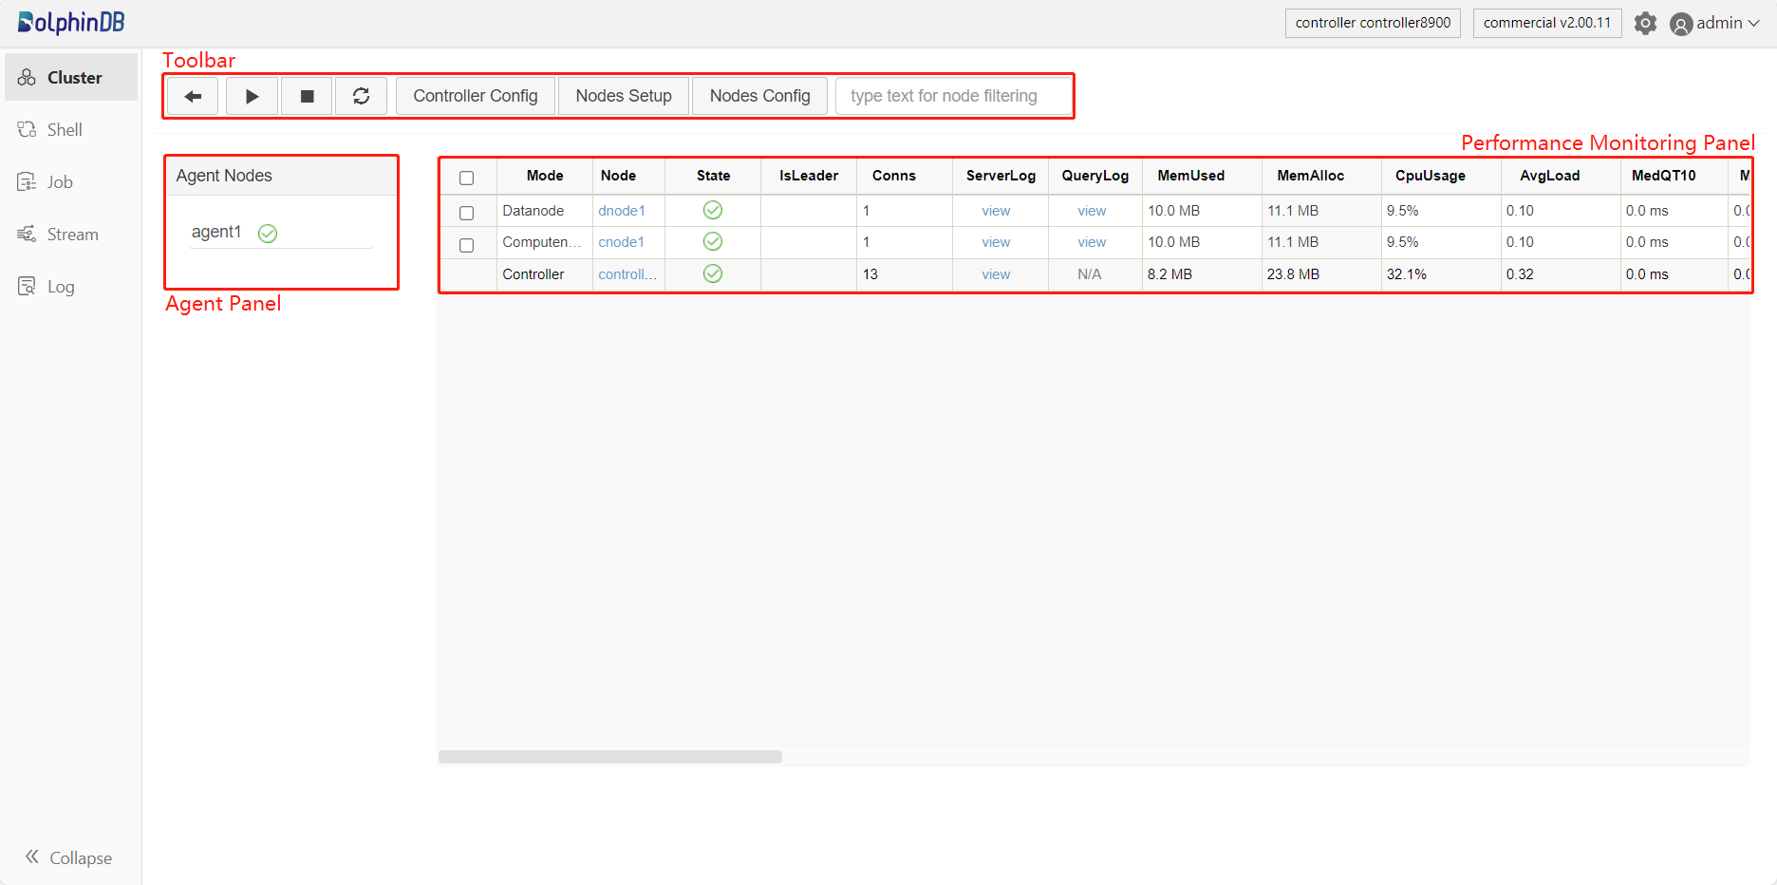Screen dimensions: 1777x885
Task: Select the Computenode row checkbox
Action: (466, 245)
